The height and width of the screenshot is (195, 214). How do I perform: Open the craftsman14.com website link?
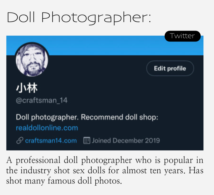pos(51,141)
